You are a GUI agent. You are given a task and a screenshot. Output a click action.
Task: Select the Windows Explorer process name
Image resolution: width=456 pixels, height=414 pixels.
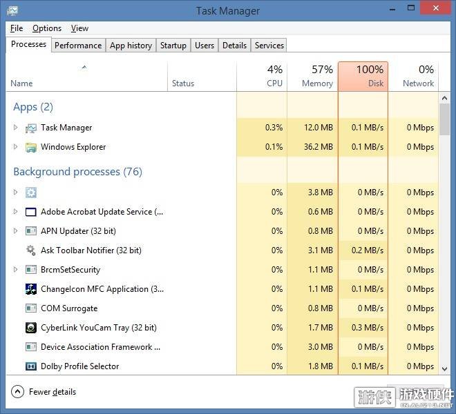[x=73, y=147]
